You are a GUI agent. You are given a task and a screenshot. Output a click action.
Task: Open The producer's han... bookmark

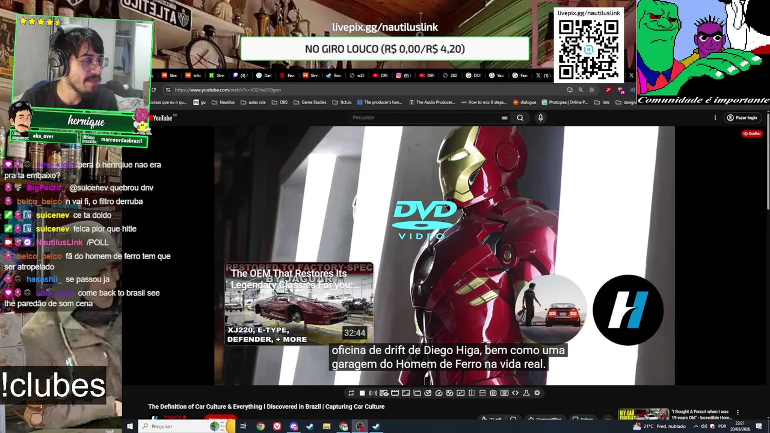[379, 102]
